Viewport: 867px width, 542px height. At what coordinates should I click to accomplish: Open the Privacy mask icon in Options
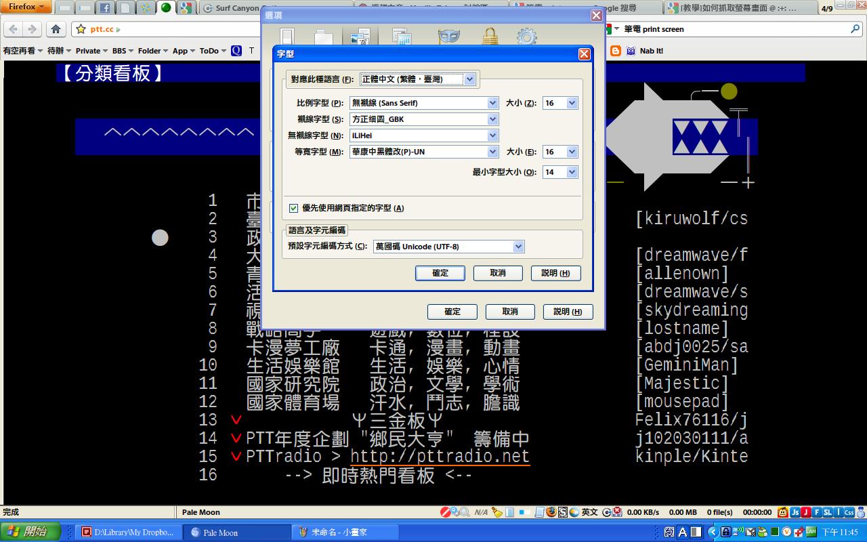tap(448, 37)
